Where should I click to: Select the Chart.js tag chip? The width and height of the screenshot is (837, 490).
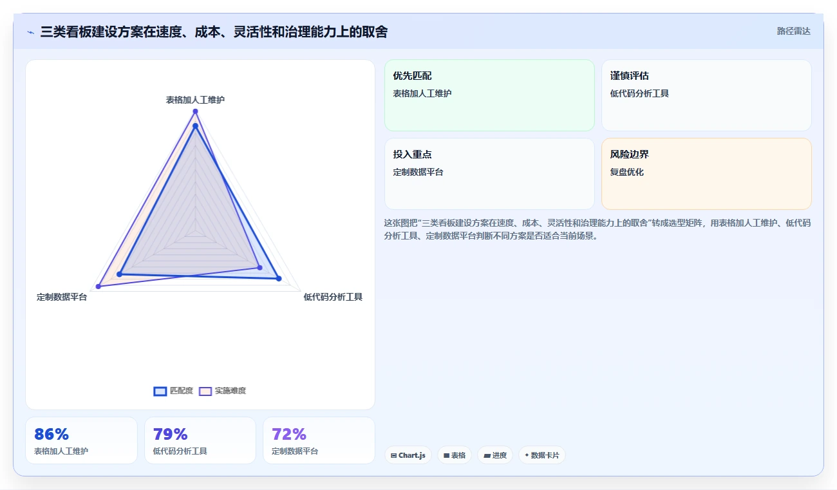coord(408,455)
